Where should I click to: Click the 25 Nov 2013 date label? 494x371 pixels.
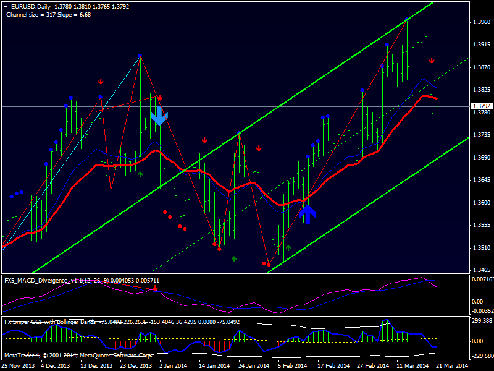click(x=18, y=366)
